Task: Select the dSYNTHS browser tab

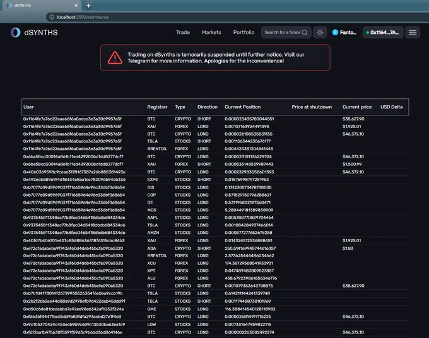Action: [42, 6]
